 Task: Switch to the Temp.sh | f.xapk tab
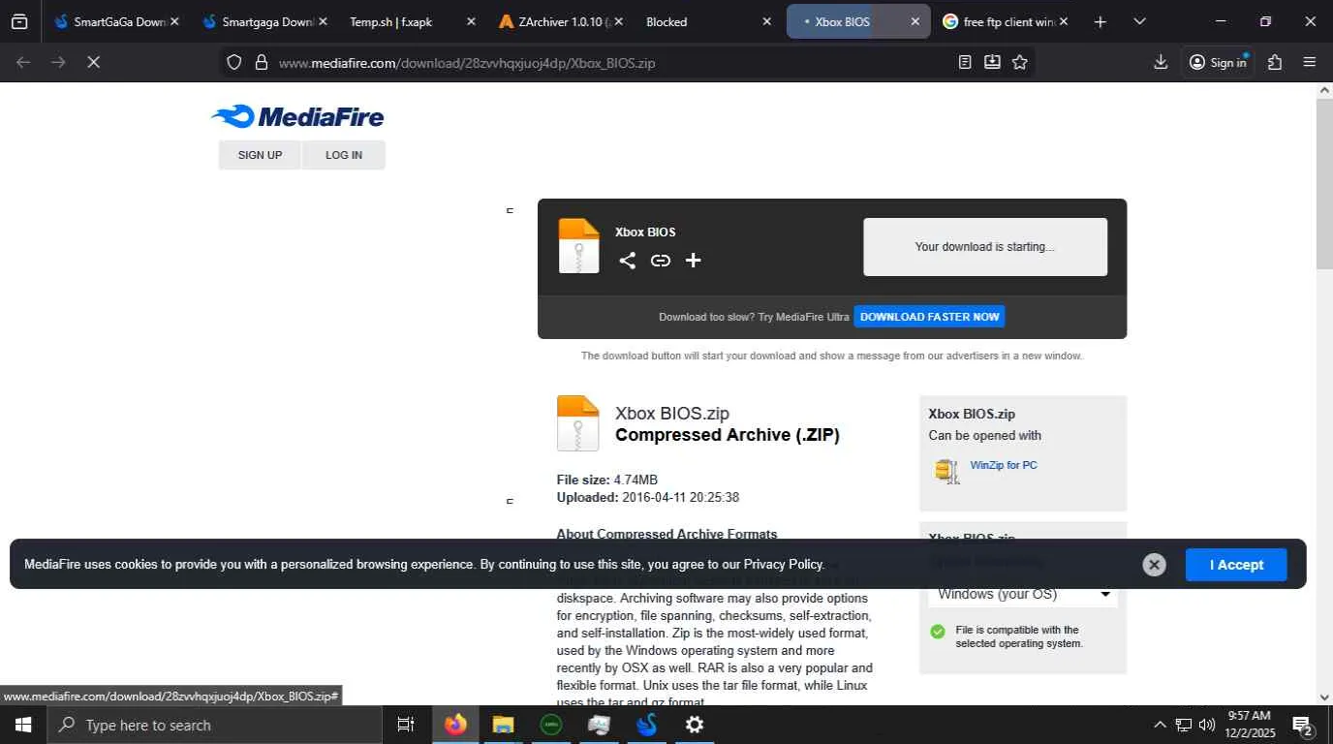click(x=402, y=21)
